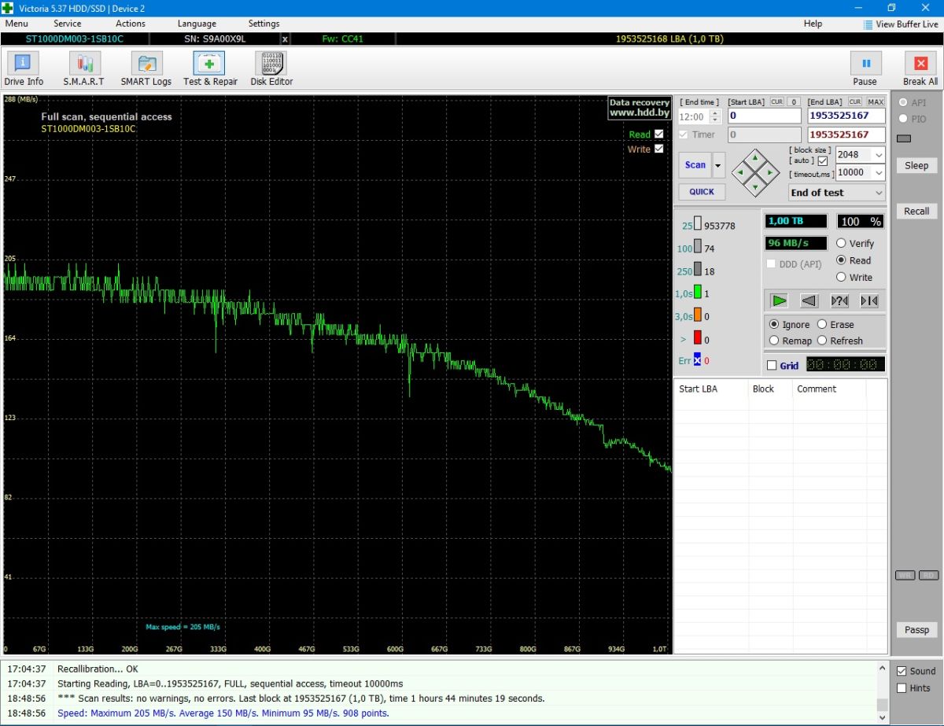Toggle the Read graph checkbox

(x=659, y=134)
